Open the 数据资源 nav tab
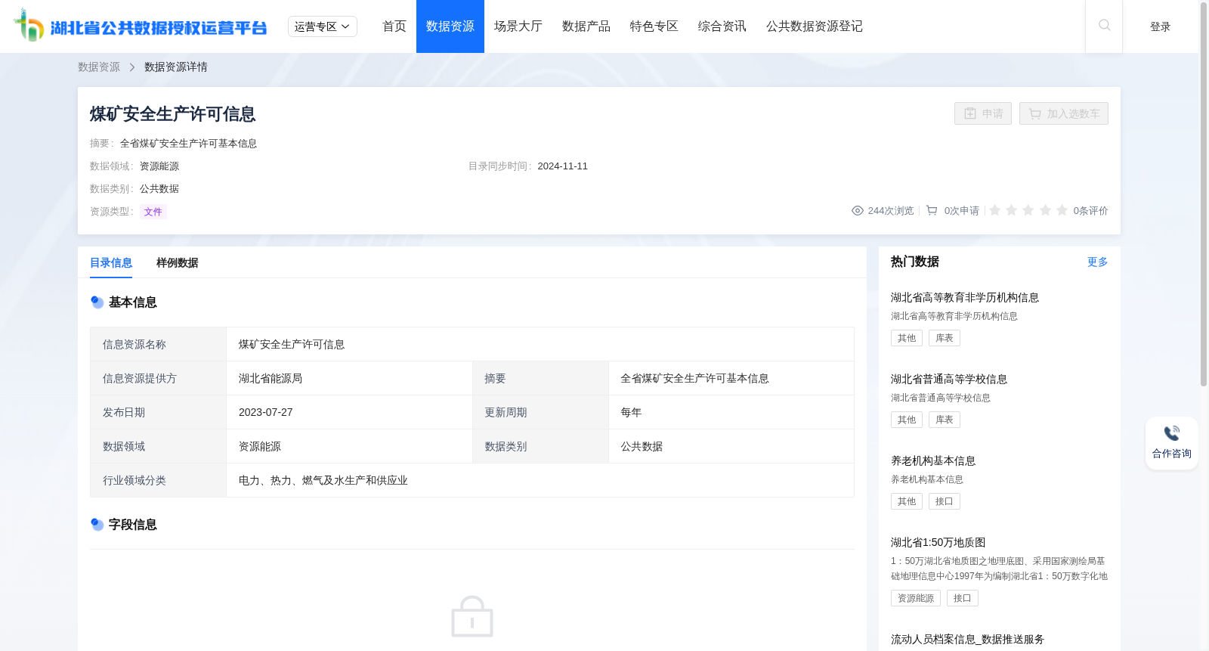Viewport: 1209px width, 651px height. pyautogui.click(x=450, y=26)
